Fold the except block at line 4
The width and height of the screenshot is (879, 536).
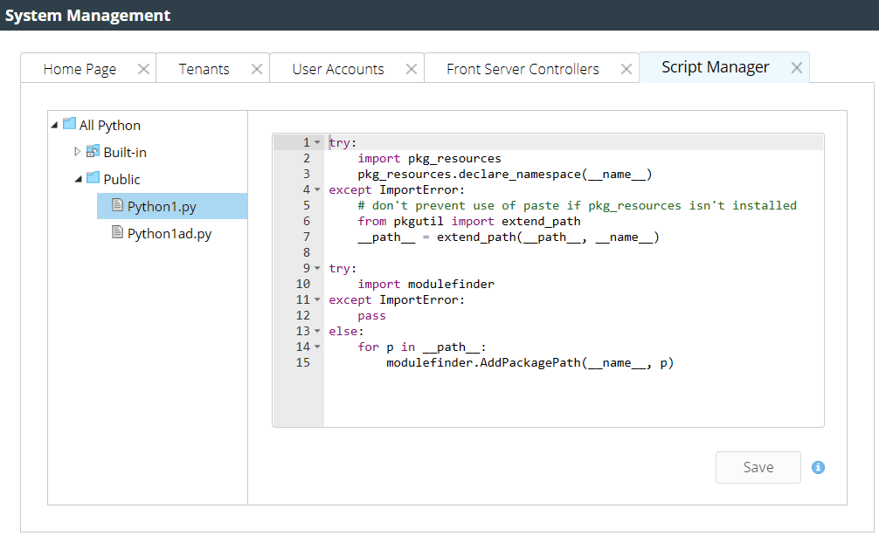pos(317,189)
